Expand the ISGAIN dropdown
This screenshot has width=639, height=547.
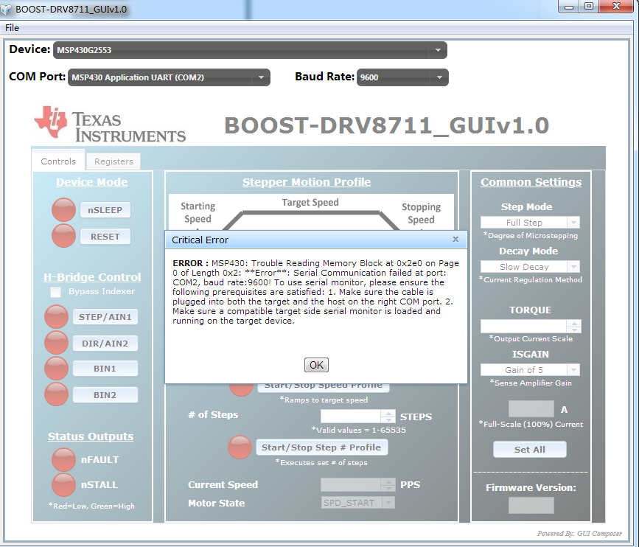click(530, 370)
